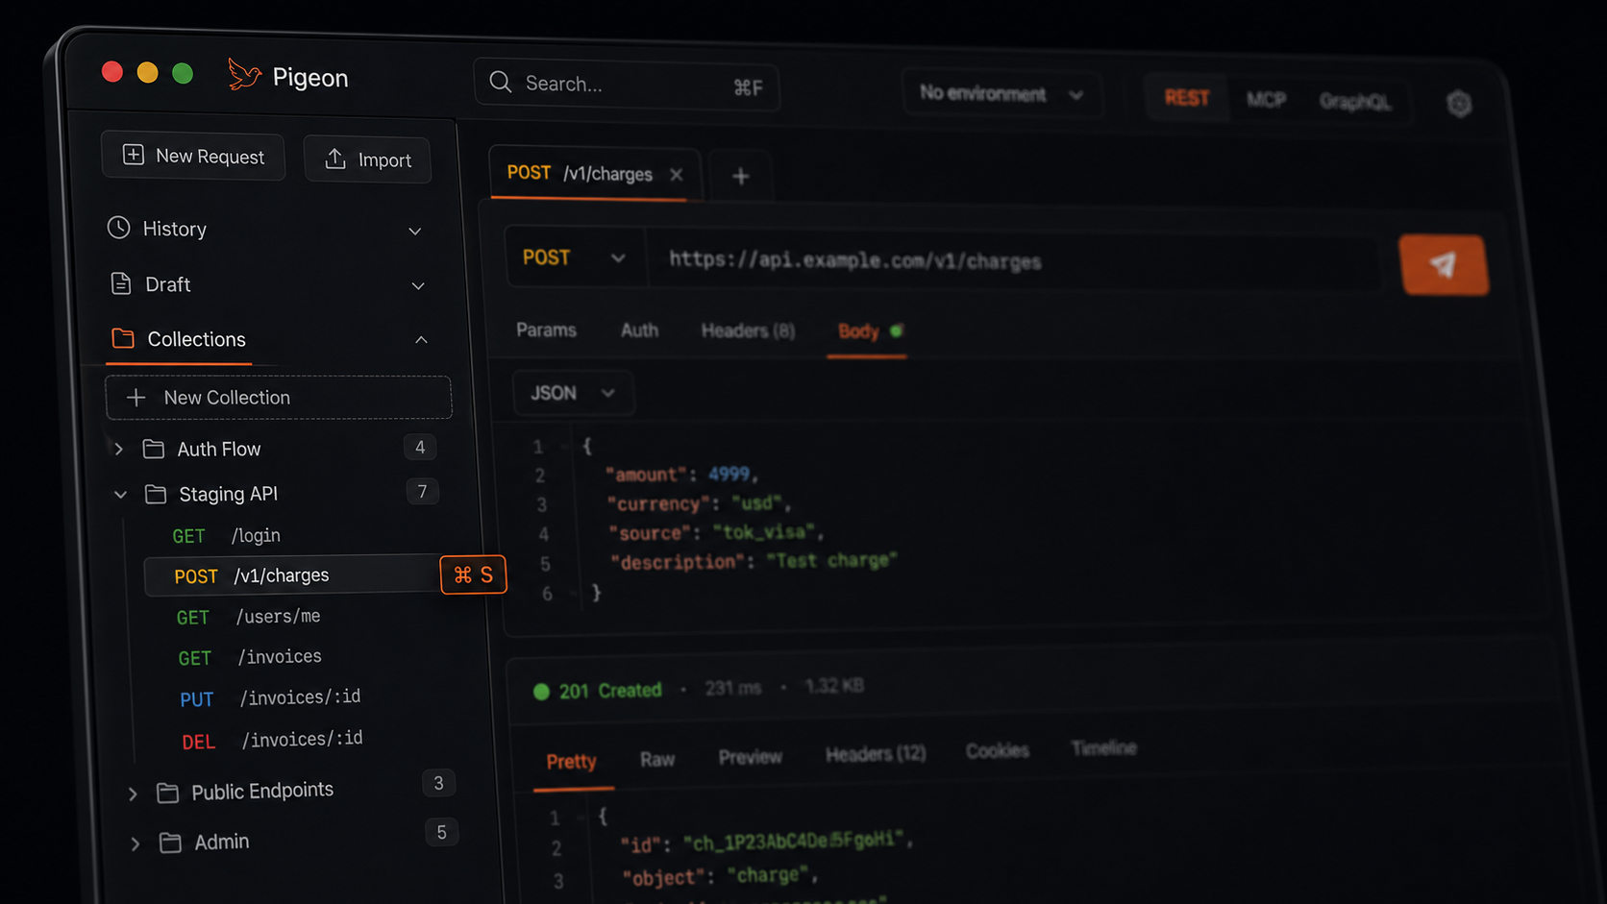Screen dimensions: 1607x904
Task: Select the Body tab
Action: tap(868, 331)
